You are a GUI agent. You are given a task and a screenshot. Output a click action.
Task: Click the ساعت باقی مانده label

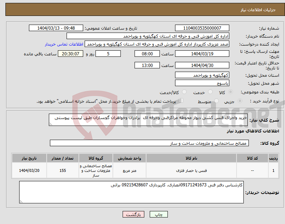pyautogui.click(x=40, y=54)
